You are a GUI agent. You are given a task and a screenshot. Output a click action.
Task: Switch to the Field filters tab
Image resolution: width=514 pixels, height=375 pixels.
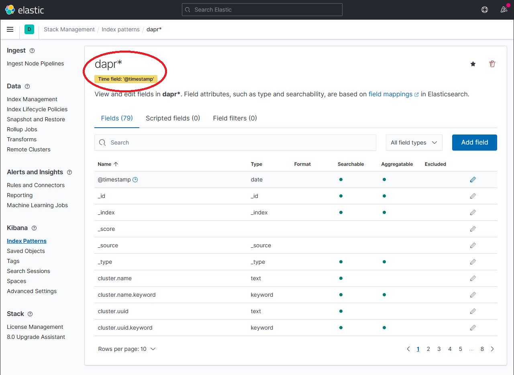click(x=235, y=118)
